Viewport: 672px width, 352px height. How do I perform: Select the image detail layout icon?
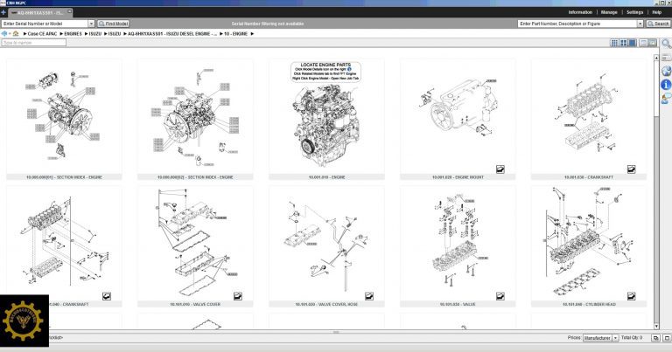[652, 43]
